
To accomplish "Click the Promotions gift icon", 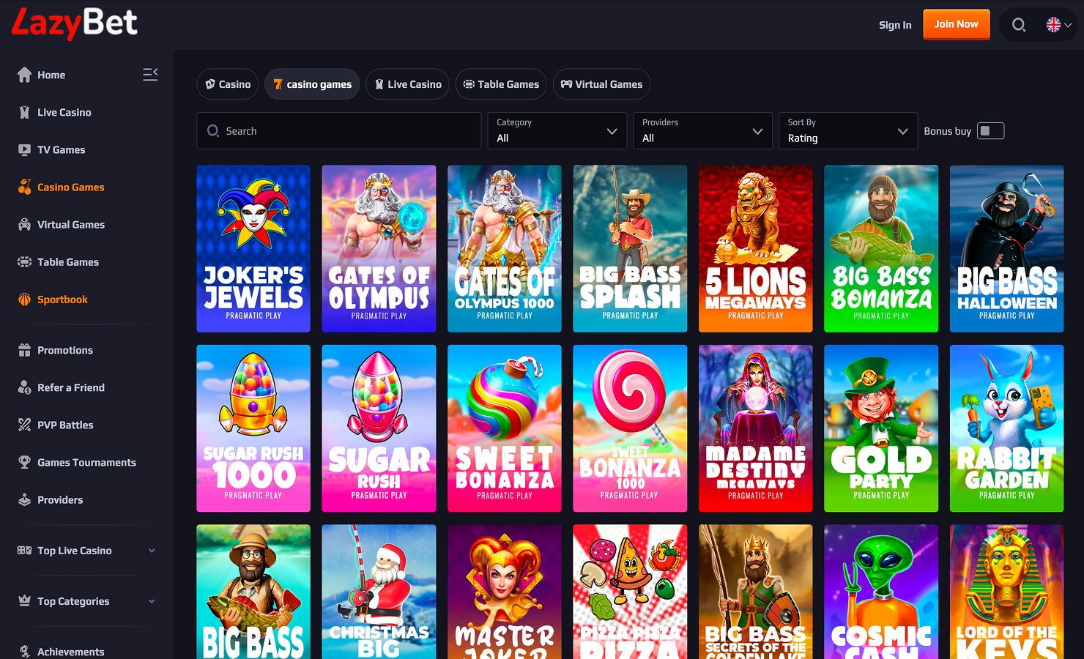I will coord(24,350).
